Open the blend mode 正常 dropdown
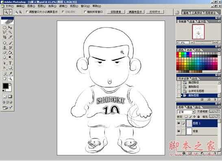Screen dimensions: 222x161 (x=186, y=112)
